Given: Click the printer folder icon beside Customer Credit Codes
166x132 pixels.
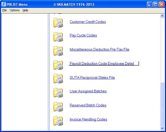Looking at the screenshot, I should coord(58,23).
